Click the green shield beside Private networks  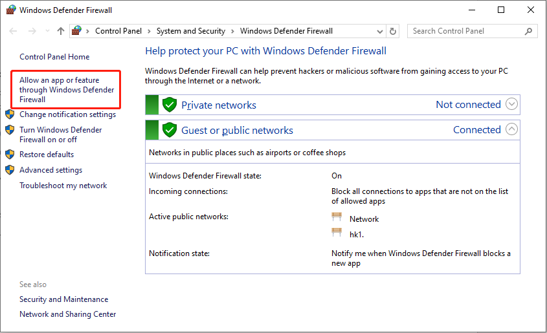170,105
